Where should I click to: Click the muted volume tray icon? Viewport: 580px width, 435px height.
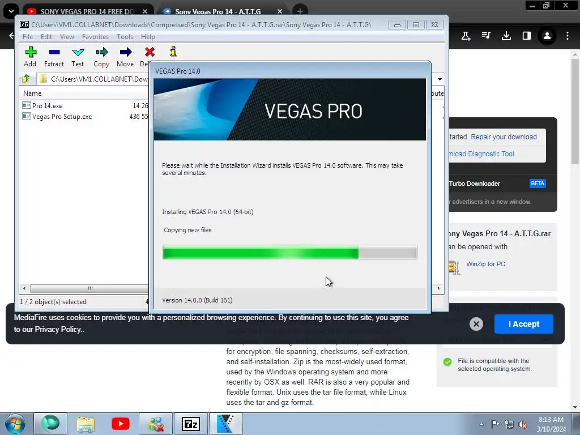point(523,424)
